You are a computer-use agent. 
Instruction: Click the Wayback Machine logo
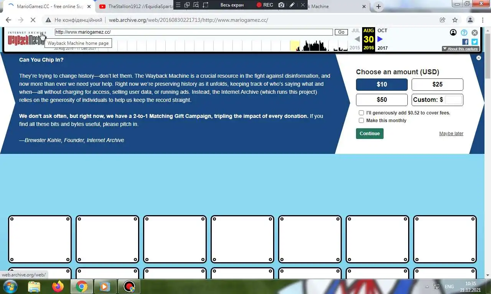(26, 39)
